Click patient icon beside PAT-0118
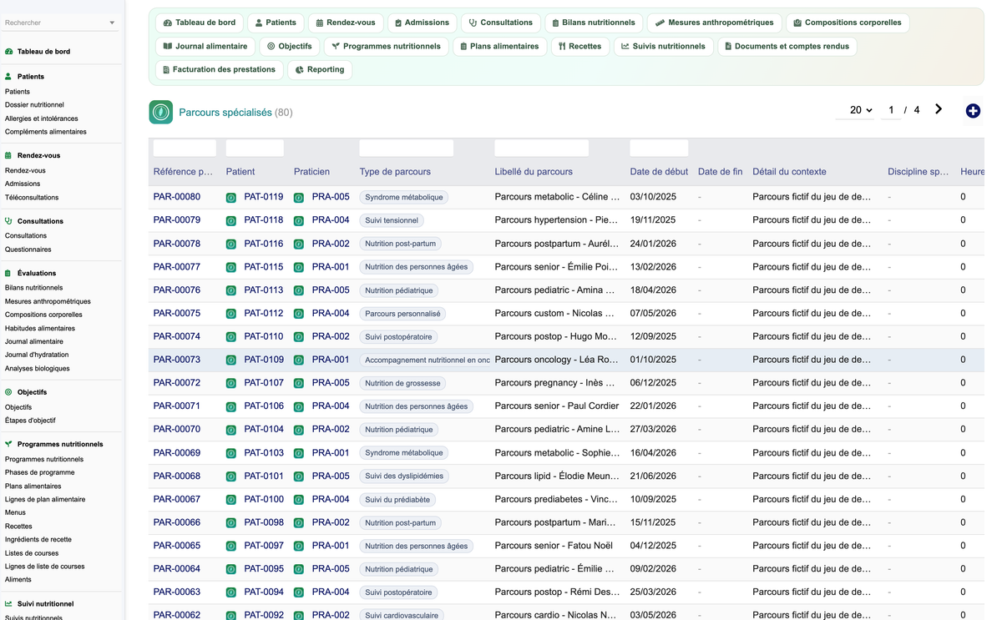The height and width of the screenshot is (620, 1002). click(x=231, y=221)
